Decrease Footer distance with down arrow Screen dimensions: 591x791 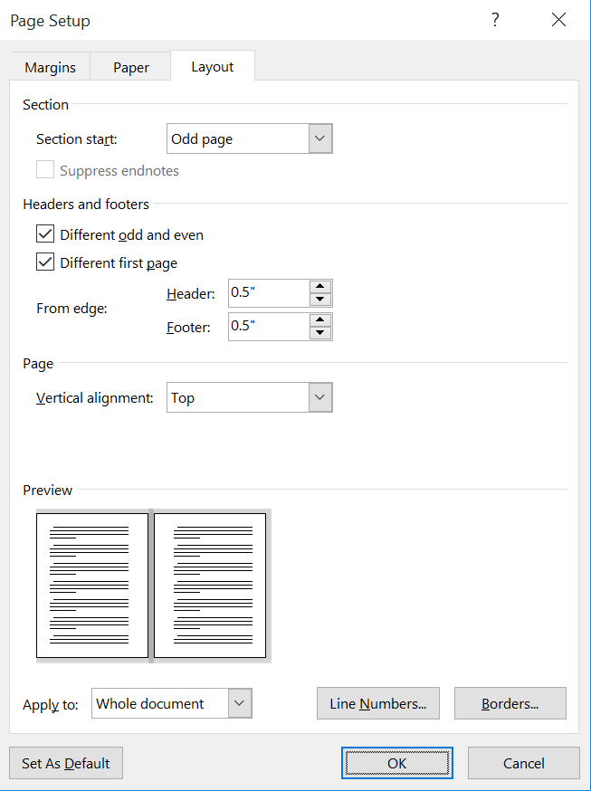(320, 334)
